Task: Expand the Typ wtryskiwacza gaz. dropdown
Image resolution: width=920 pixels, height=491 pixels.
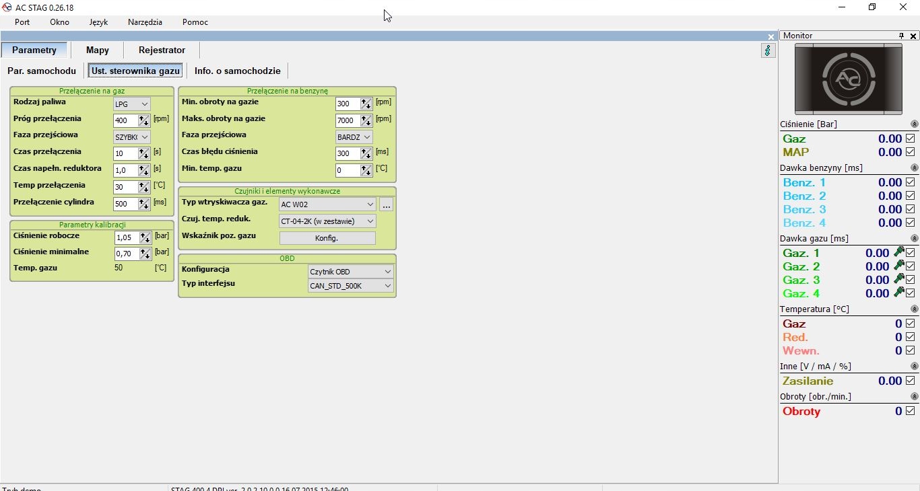Action: pos(327,204)
